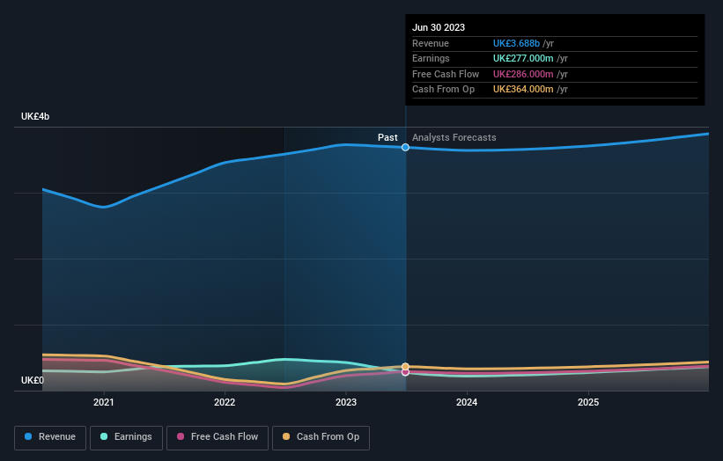Click the 'Earnings' row label in tooltip

[x=432, y=58]
